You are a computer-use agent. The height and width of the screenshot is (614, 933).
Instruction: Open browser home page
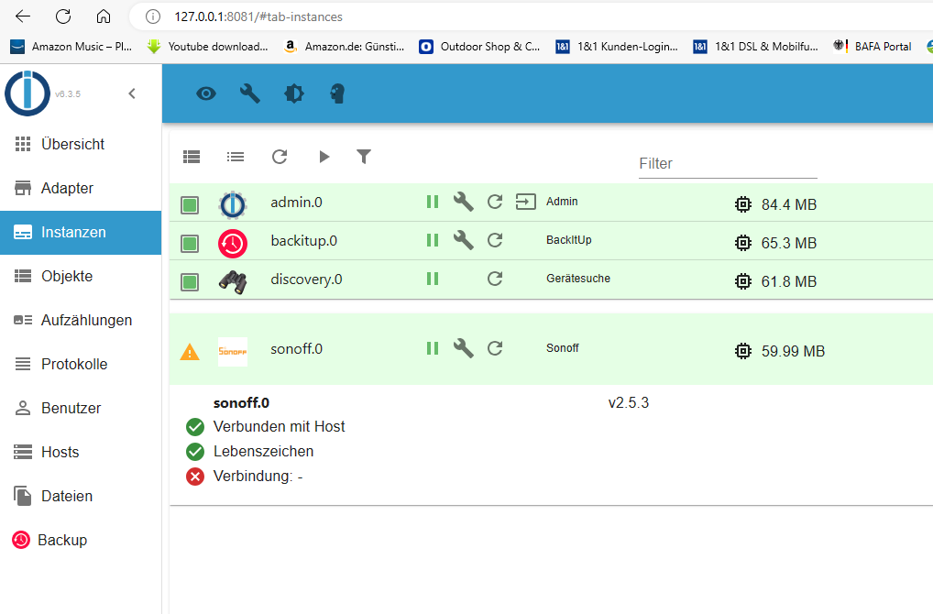click(x=104, y=16)
